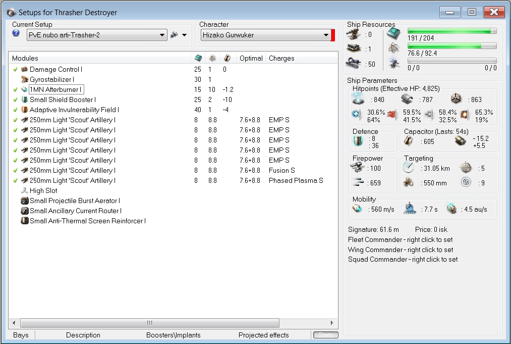Open the Bays tab

[21, 335]
